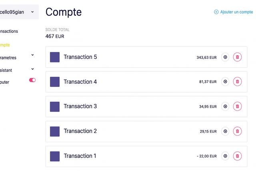256x171 pixels.
Task: Expand the Parametres sidebar section
Action: [32, 55]
